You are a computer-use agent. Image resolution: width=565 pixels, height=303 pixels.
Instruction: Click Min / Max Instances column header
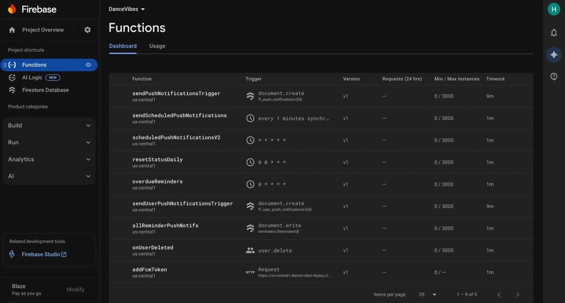[457, 79]
